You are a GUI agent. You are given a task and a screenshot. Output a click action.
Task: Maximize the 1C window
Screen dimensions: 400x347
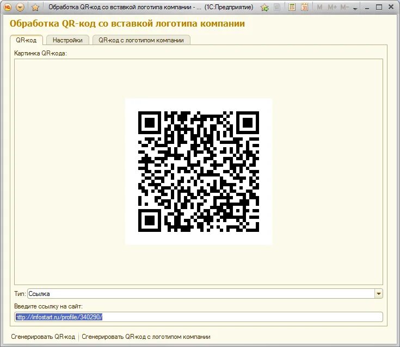[x=379, y=8]
